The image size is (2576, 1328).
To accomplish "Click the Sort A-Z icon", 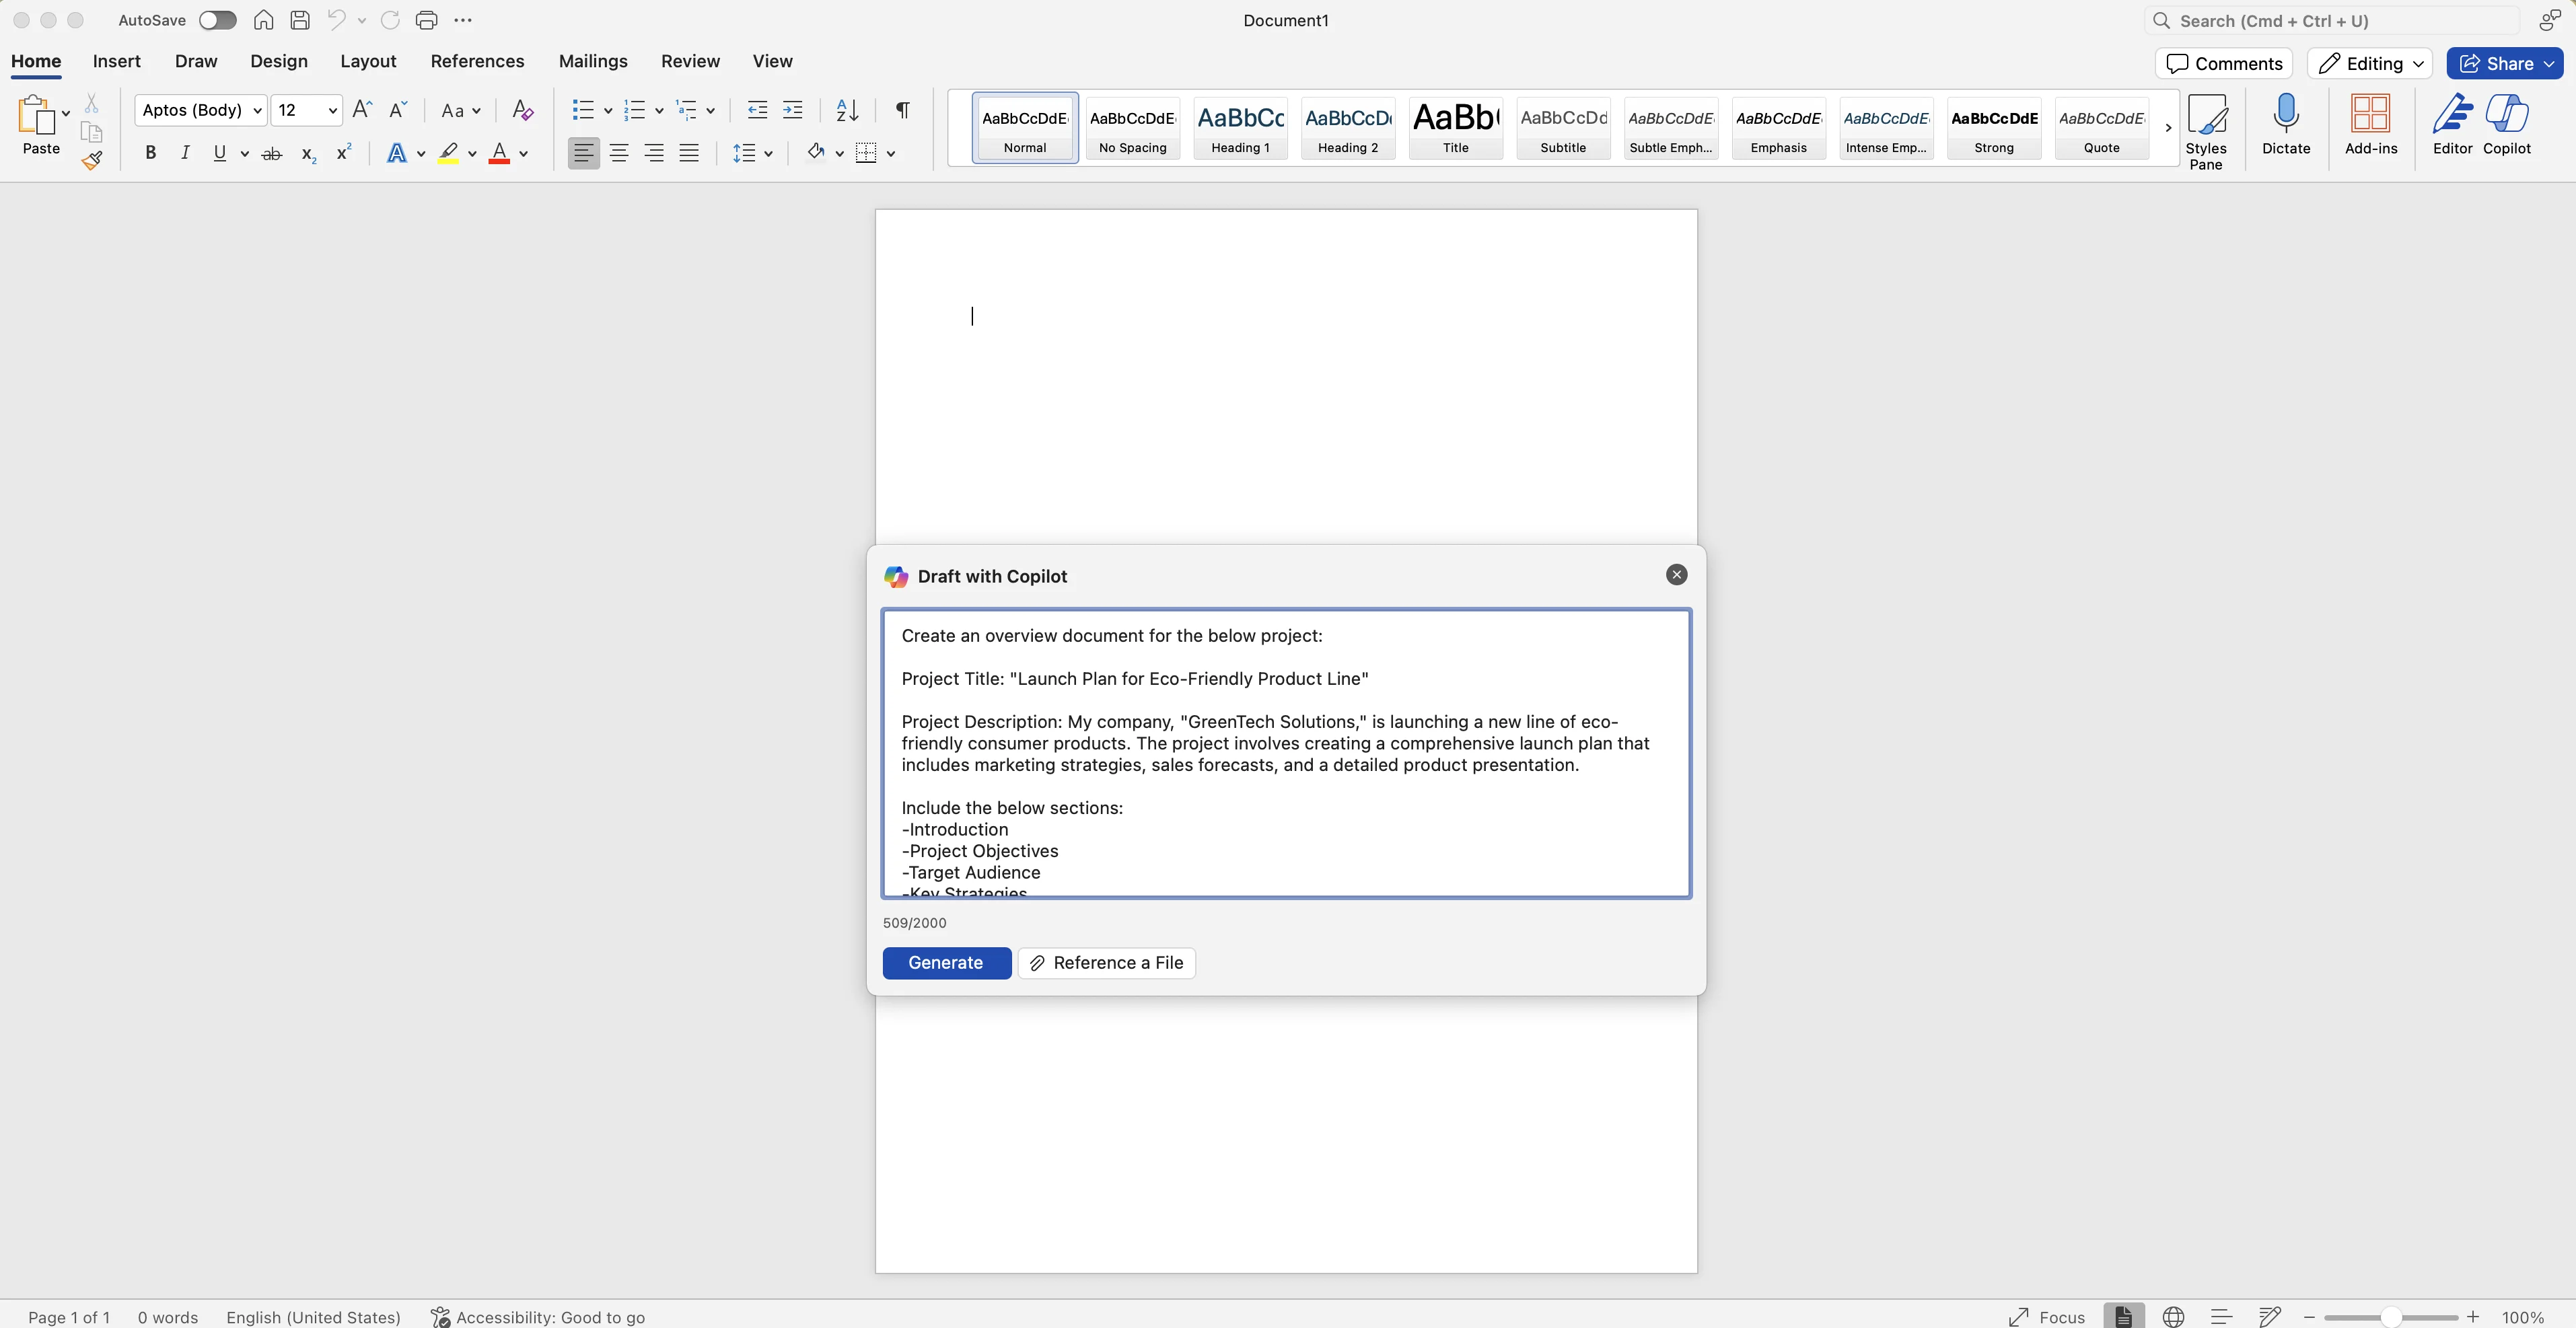I will (846, 110).
